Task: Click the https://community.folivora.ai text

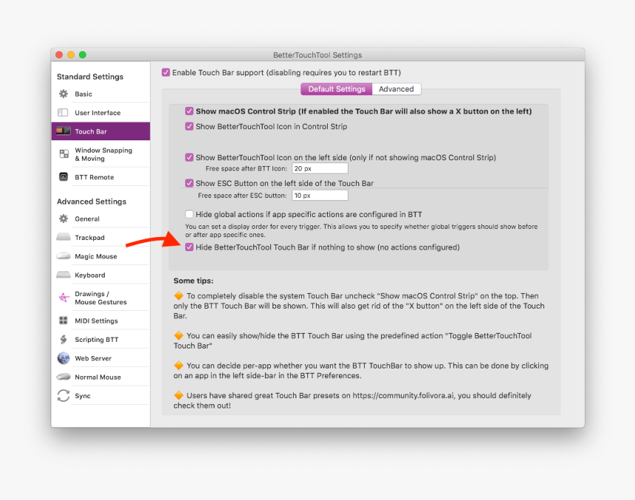Action: 403,395
